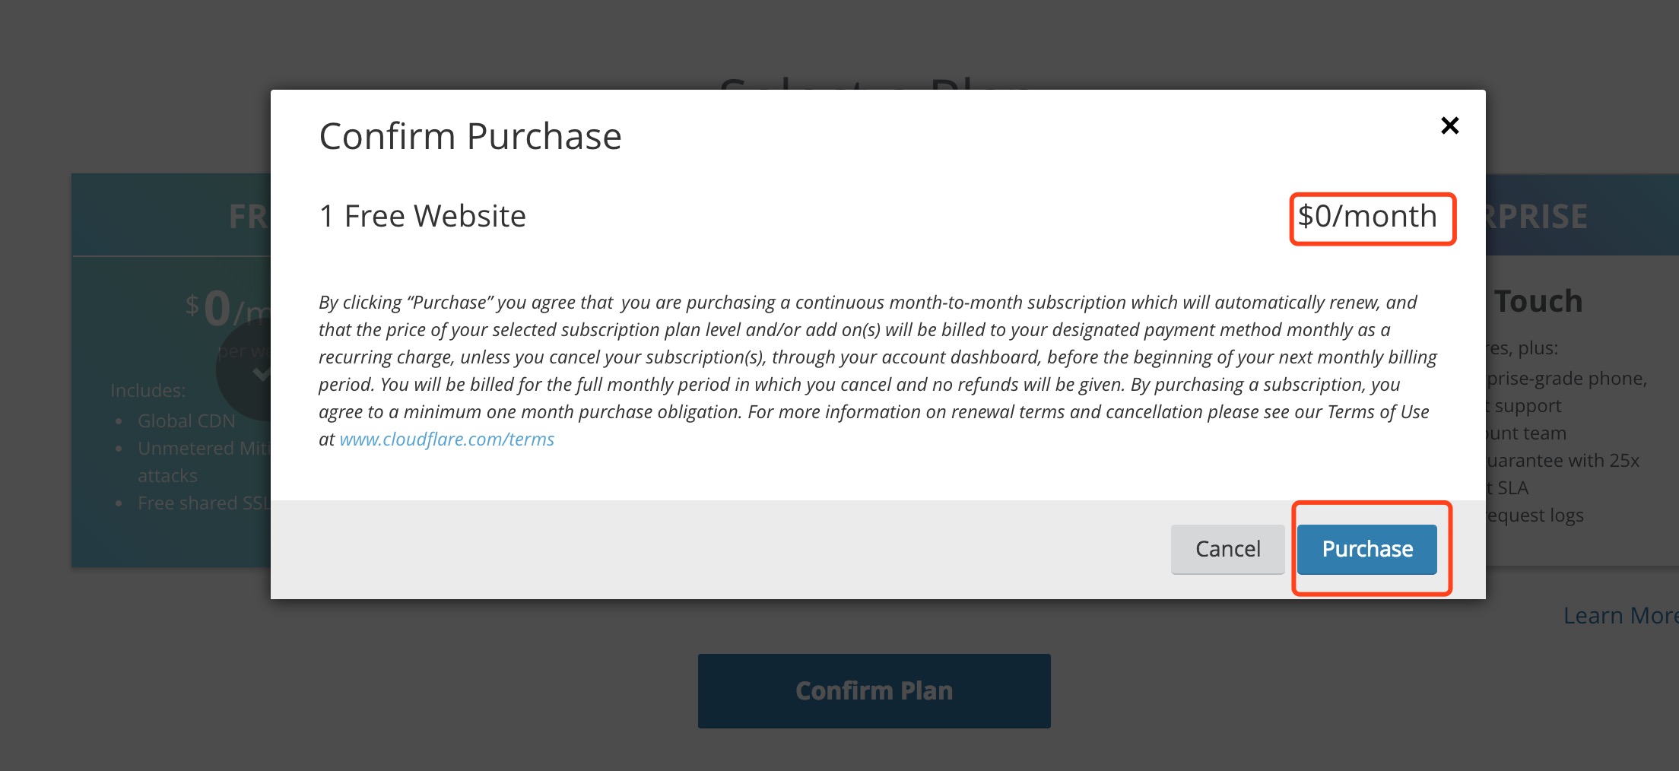Click the "Includes:" label on the Free plan
The width and height of the screenshot is (1679, 771).
click(x=148, y=391)
